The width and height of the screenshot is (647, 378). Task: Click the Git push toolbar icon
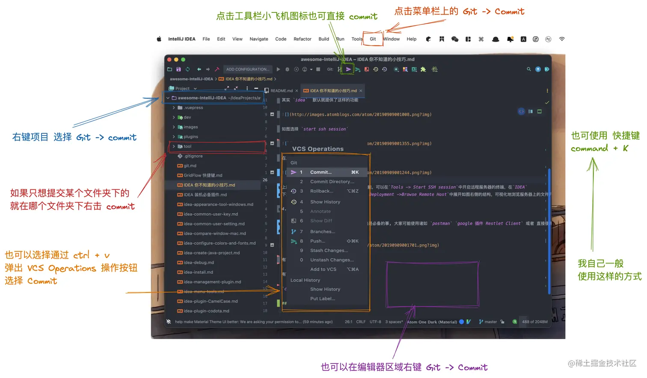(358, 69)
